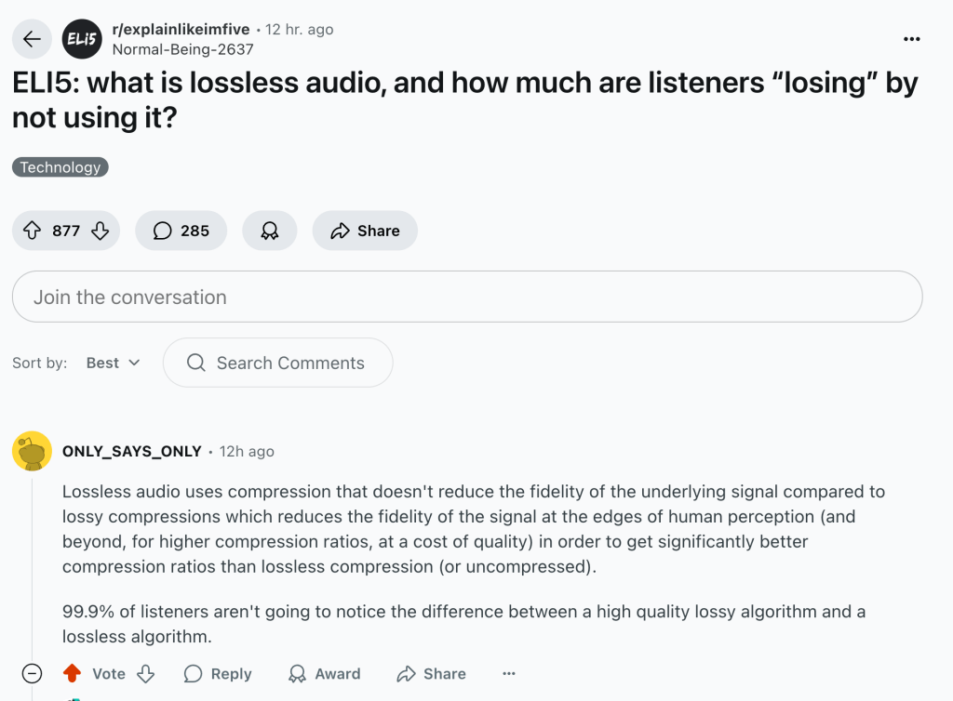This screenshot has width=953, height=701.
Task: Upvote the lossless audio post
Action: (x=31, y=231)
